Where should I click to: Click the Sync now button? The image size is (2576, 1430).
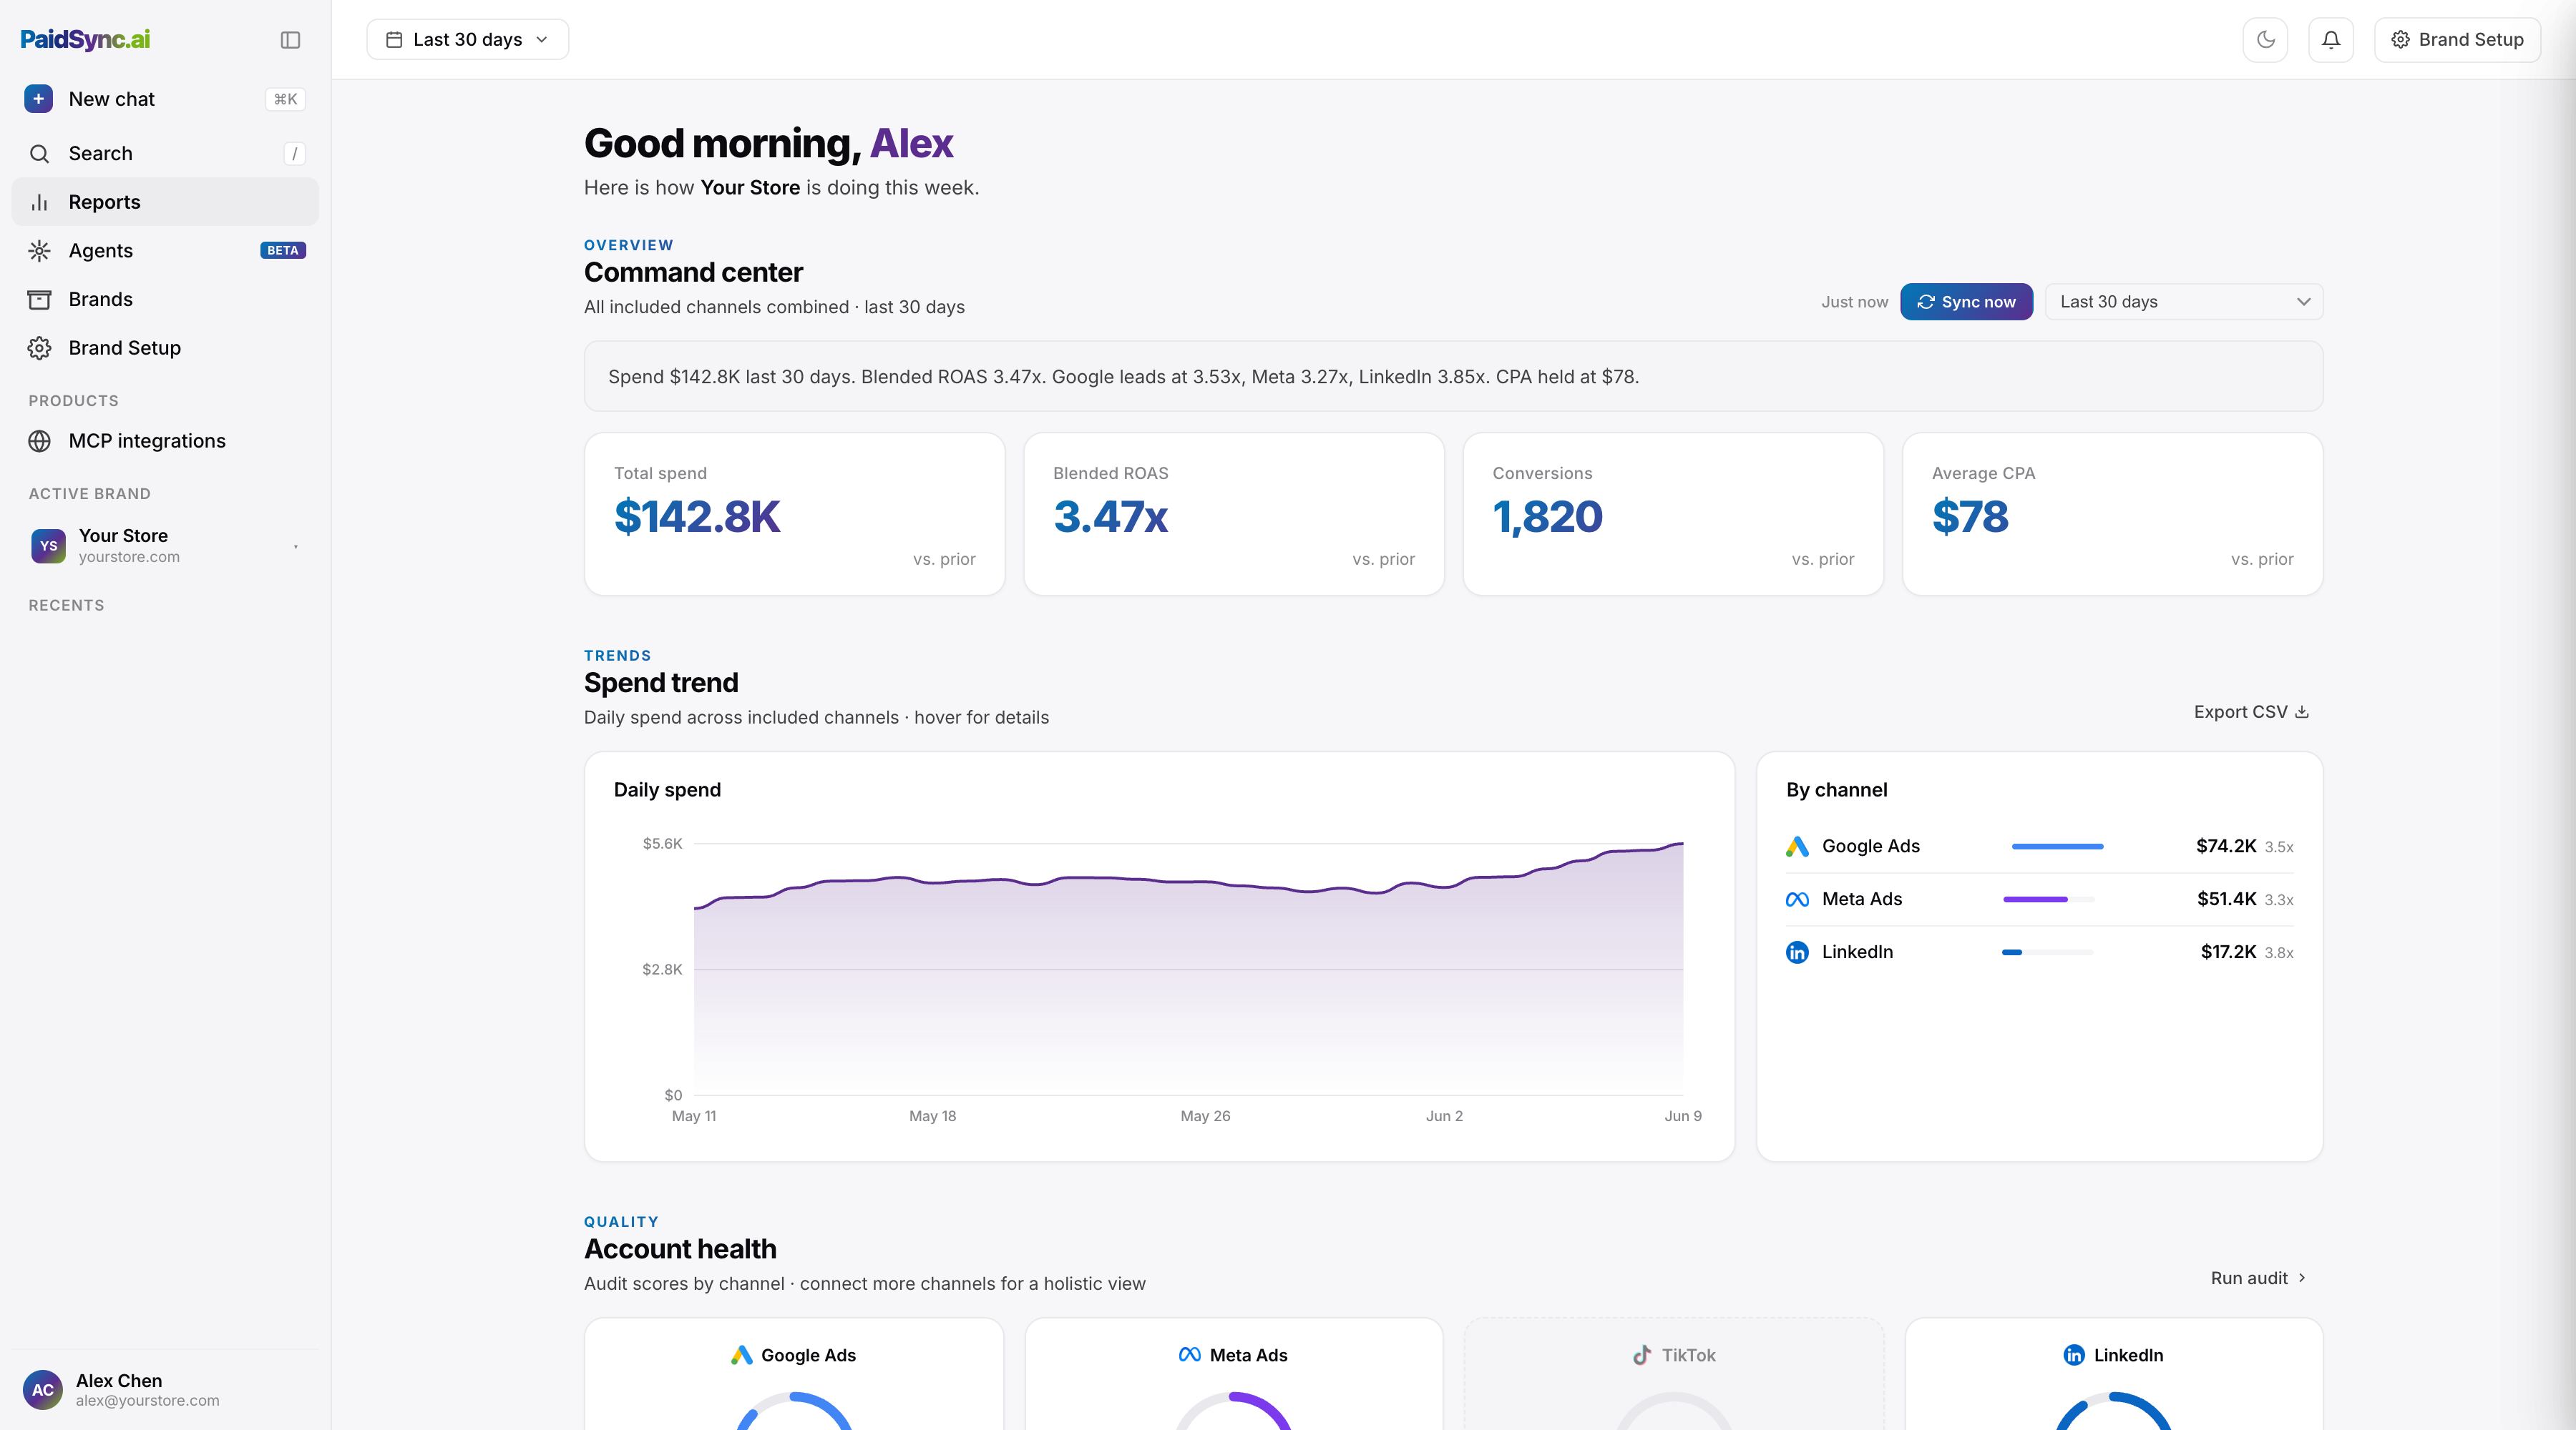click(1966, 302)
